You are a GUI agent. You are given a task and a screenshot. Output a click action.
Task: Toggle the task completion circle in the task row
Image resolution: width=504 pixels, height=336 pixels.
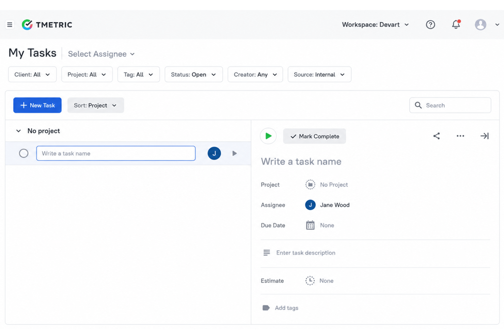[24, 153]
